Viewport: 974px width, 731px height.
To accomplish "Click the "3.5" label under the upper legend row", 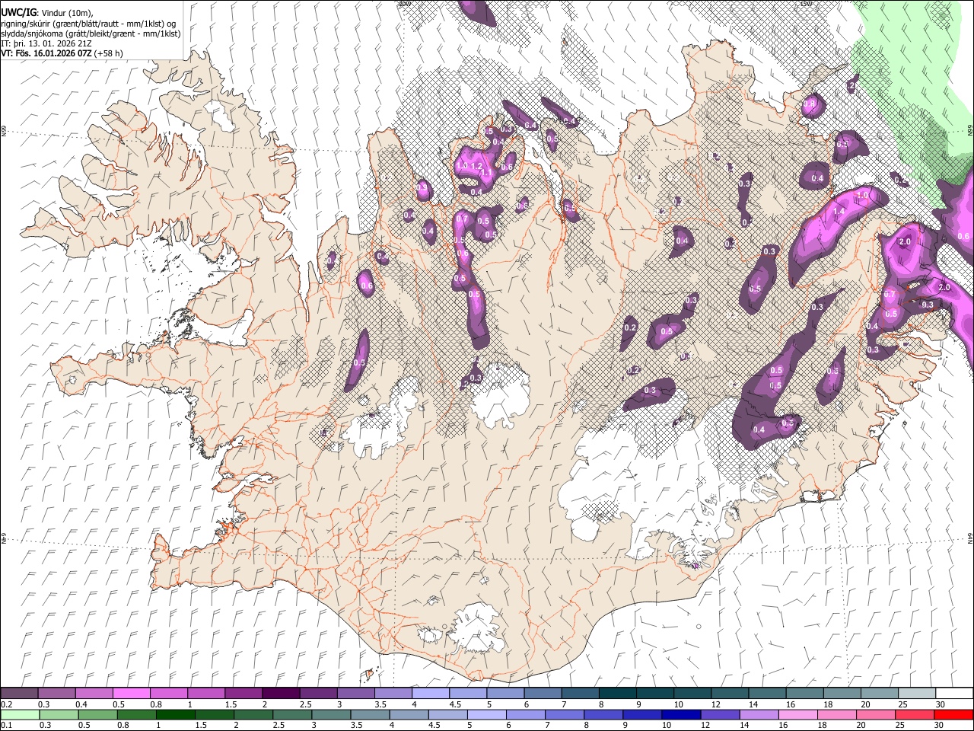I will click(380, 704).
